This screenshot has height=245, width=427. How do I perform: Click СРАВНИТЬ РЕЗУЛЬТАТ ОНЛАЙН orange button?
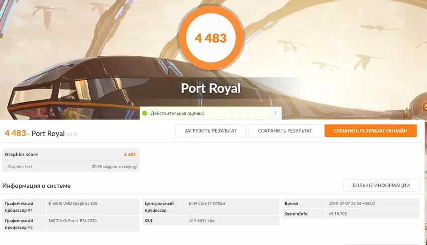tap(370, 131)
